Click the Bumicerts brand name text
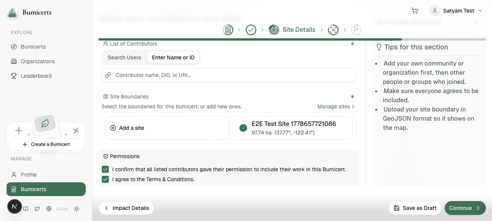 pyautogui.click(x=37, y=12)
